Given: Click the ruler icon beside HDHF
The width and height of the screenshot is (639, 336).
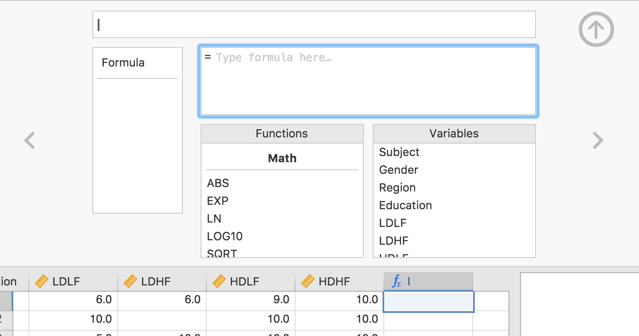Looking at the screenshot, I should coord(308,281).
